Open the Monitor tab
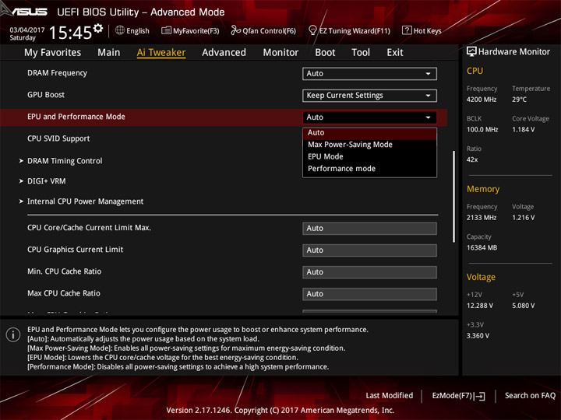Screen dimensions: 561x420 [280, 53]
